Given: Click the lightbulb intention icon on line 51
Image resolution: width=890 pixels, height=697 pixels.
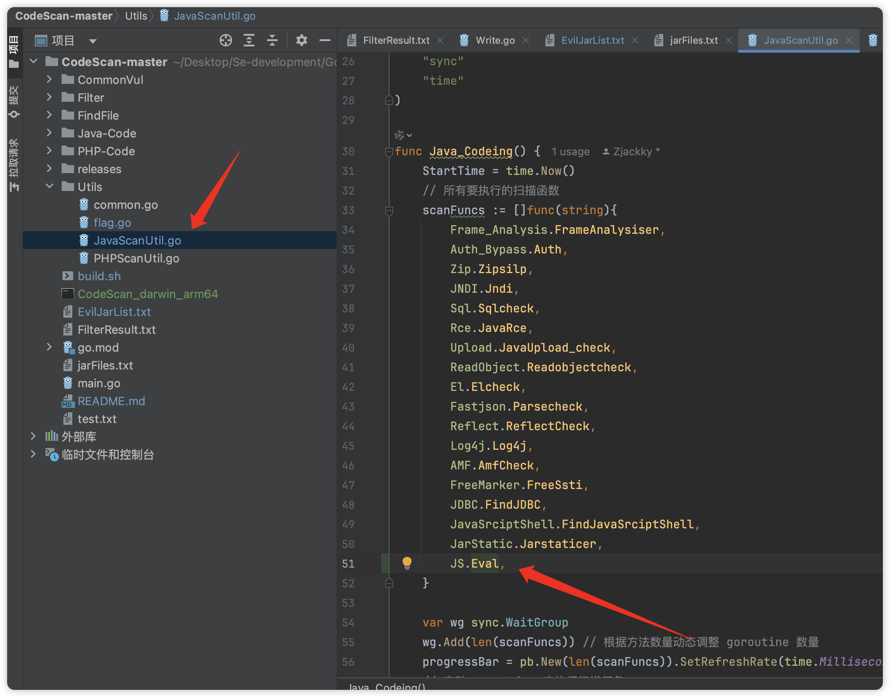Looking at the screenshot, I should [x=407, y=563].
